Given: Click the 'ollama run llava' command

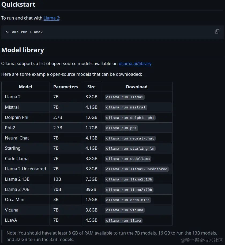Looking at the screenshot, I should pos(123,220).
